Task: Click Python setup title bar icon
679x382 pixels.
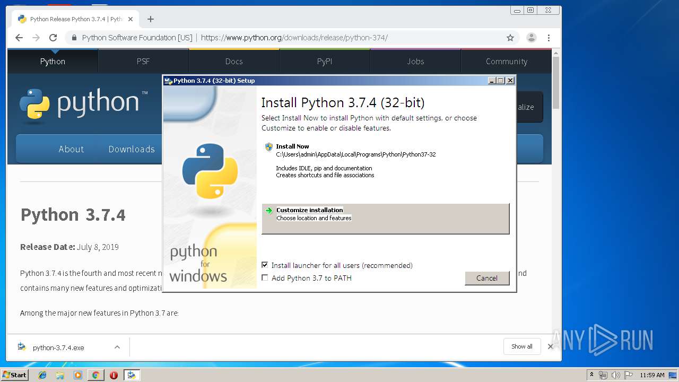Action: coord(168,81)
